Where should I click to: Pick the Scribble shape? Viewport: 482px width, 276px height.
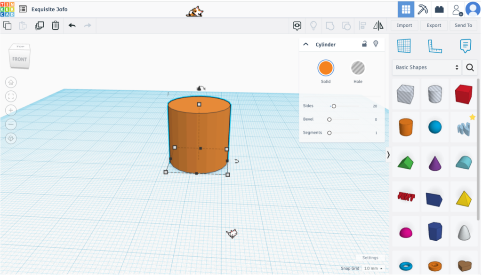point(464,129)
